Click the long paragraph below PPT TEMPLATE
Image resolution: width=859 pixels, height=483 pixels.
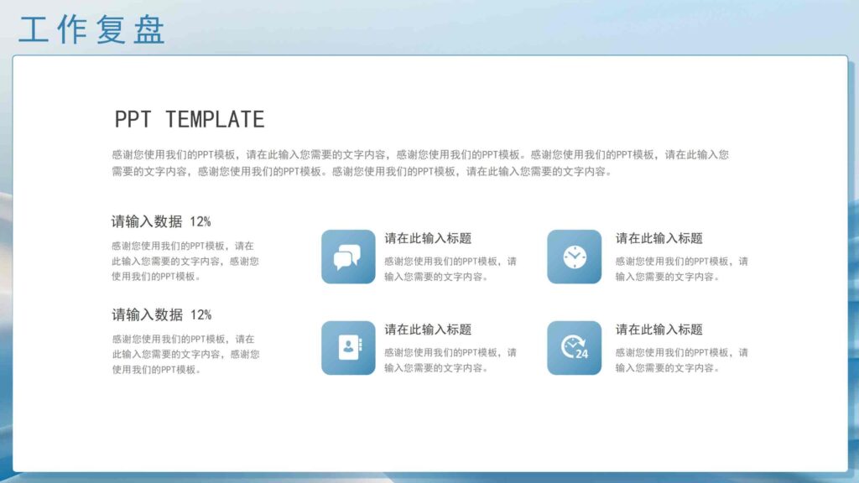[419, 163]
